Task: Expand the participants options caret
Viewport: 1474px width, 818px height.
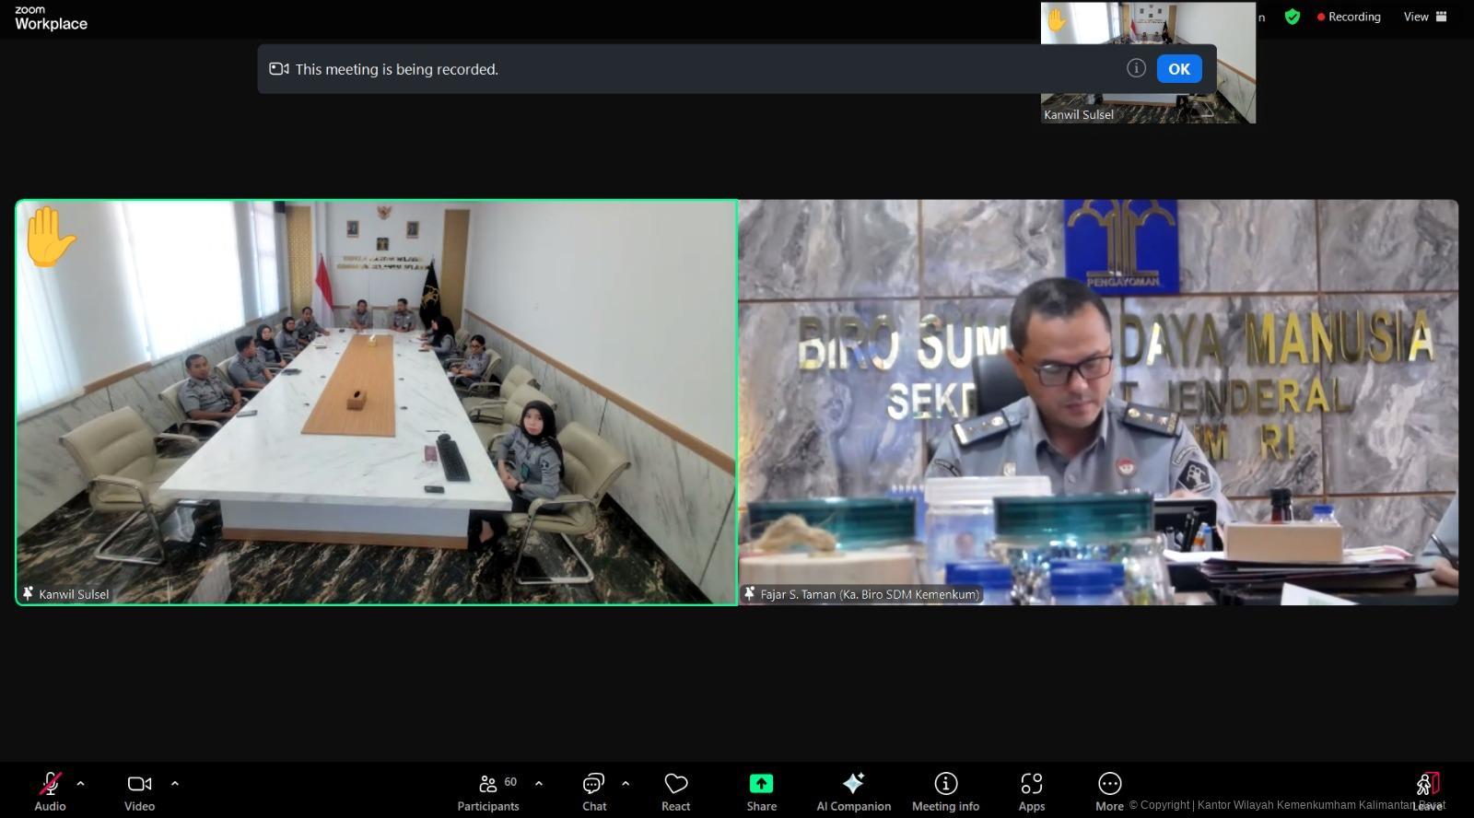Action: [539, 784]
